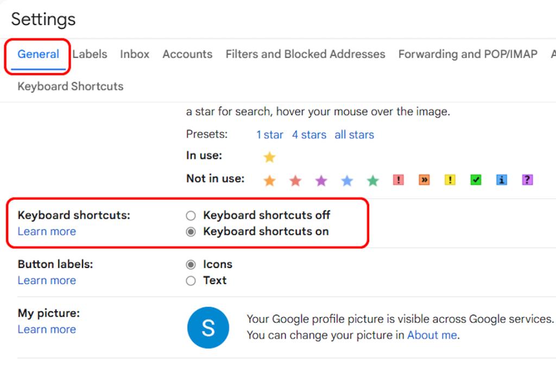
Task: Apply the 4 stars preset
Action: click(x=309, y=135)
